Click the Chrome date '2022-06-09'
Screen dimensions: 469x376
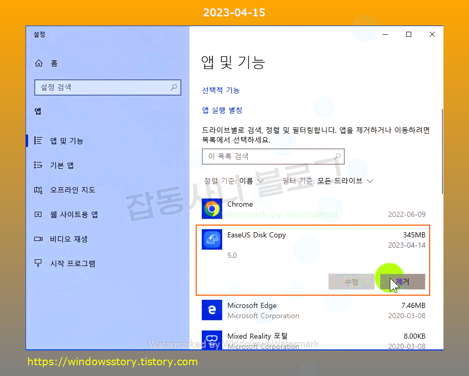pos(407,214)
